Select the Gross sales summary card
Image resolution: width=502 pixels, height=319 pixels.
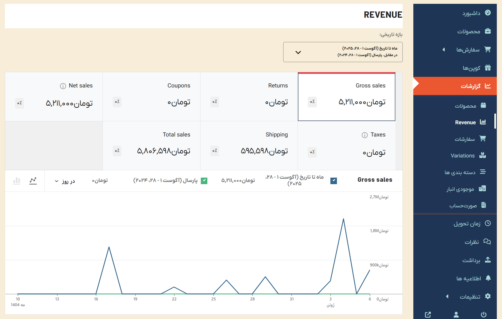(x=346, y=97)
